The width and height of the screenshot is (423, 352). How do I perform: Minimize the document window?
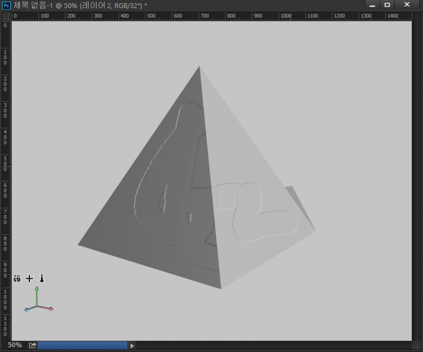coord(372,5)
